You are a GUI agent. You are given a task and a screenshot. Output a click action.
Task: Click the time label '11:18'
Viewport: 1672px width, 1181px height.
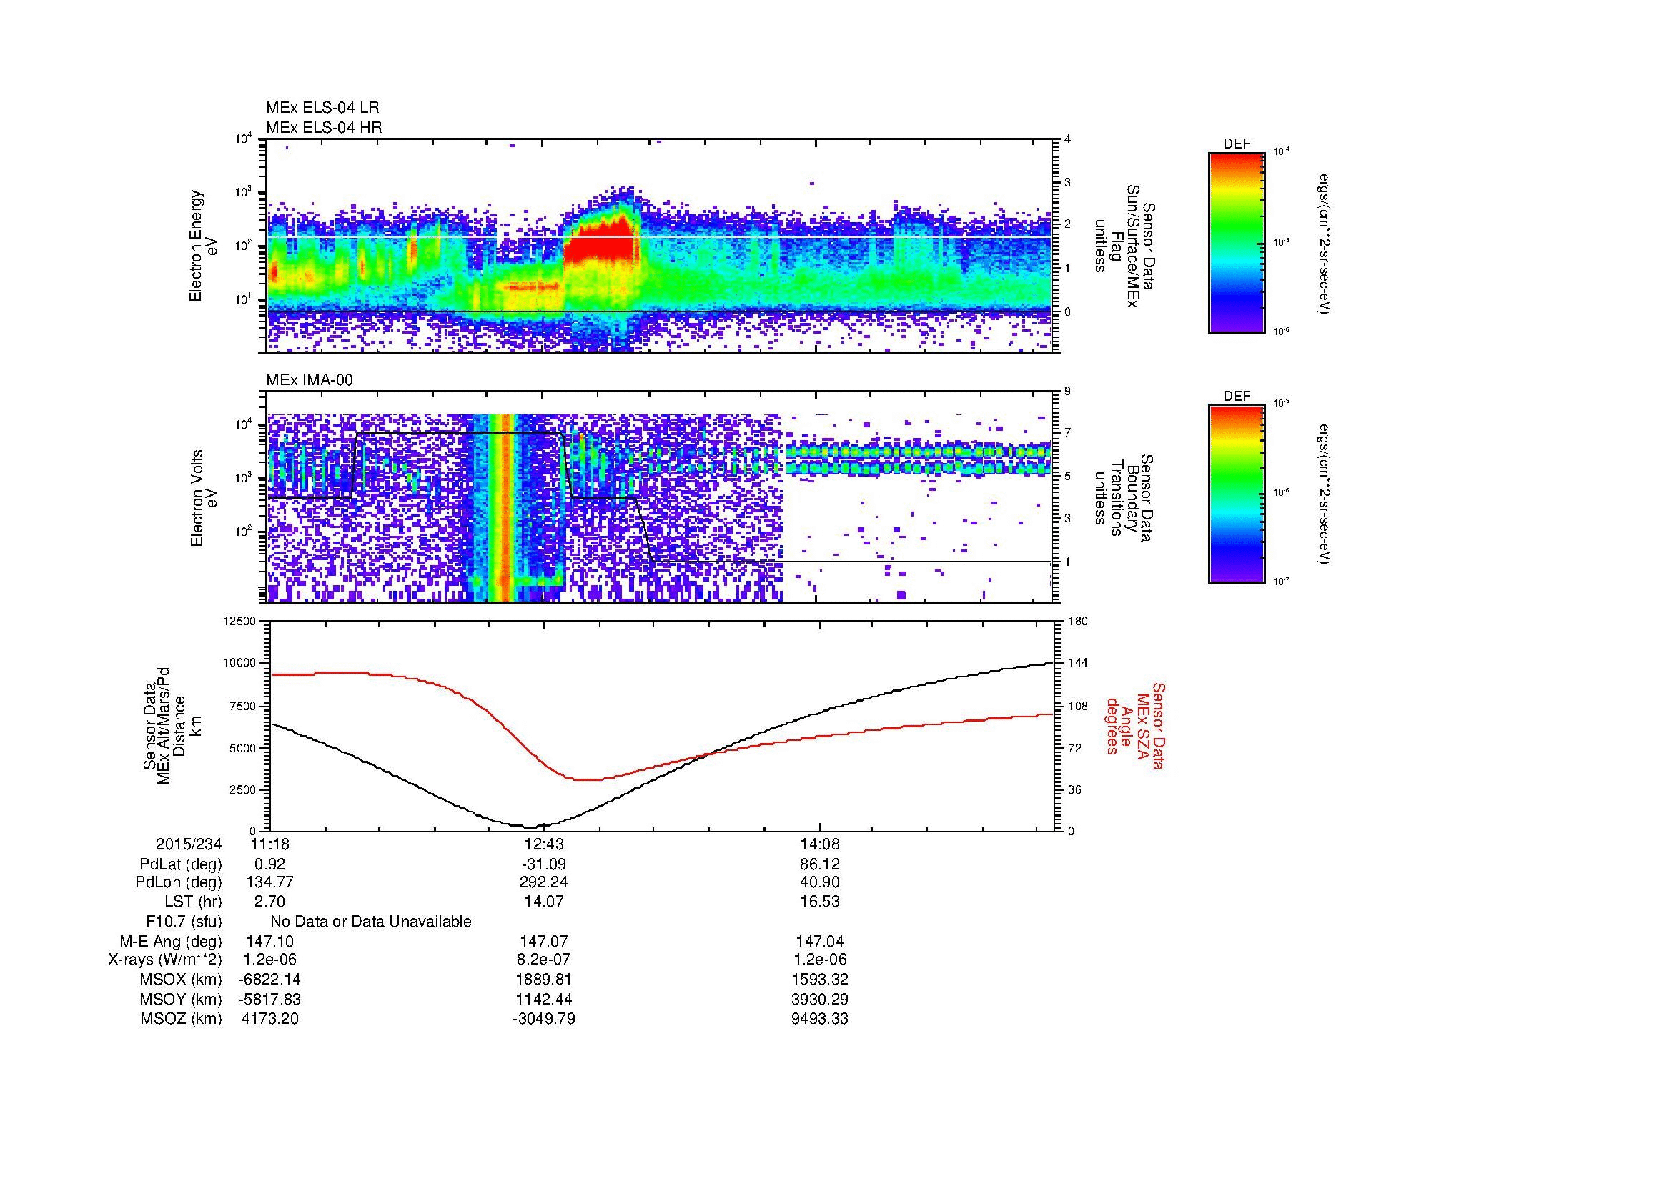[x=269, y=844]
